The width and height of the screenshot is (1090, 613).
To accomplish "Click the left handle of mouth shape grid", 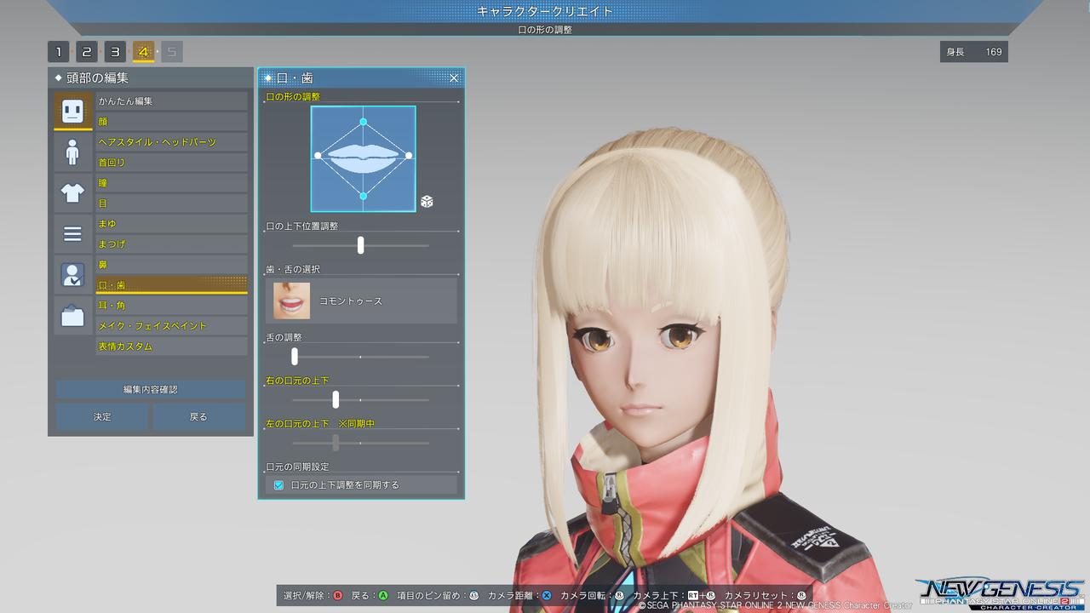I will pos(318,155).
